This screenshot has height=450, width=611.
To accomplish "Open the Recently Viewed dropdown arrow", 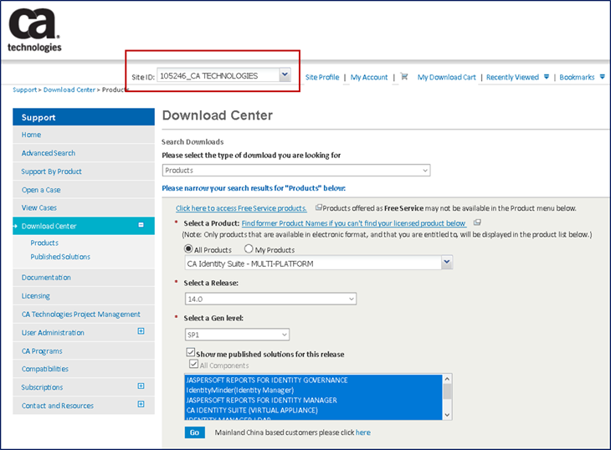I will coord(547,77).
